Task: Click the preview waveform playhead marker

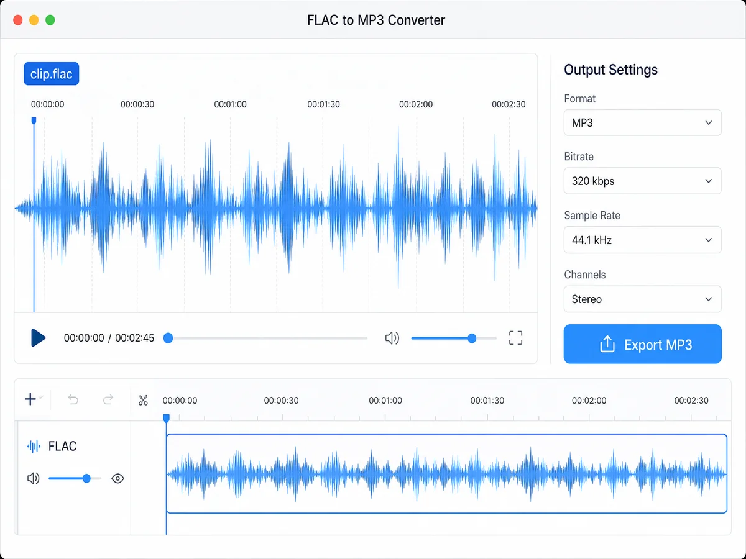Action: click(x=34, y=120)
